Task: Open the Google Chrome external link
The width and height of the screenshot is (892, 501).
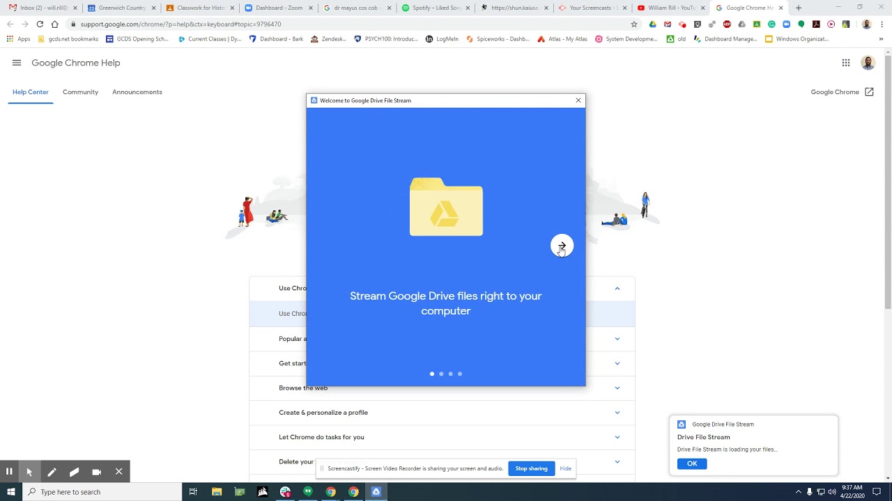Action: (x=843, y=92)
